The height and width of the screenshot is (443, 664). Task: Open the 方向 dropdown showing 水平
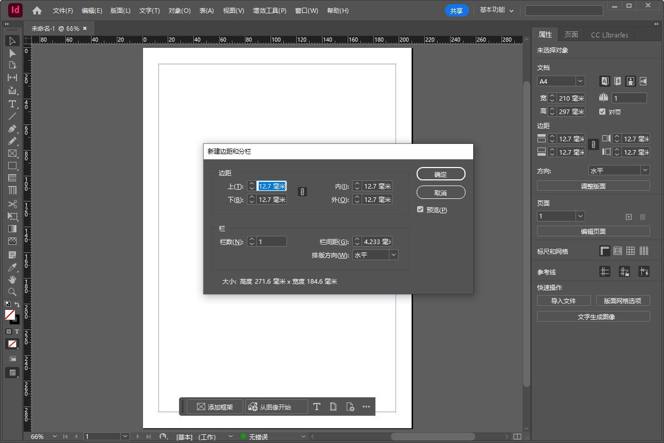619,170
